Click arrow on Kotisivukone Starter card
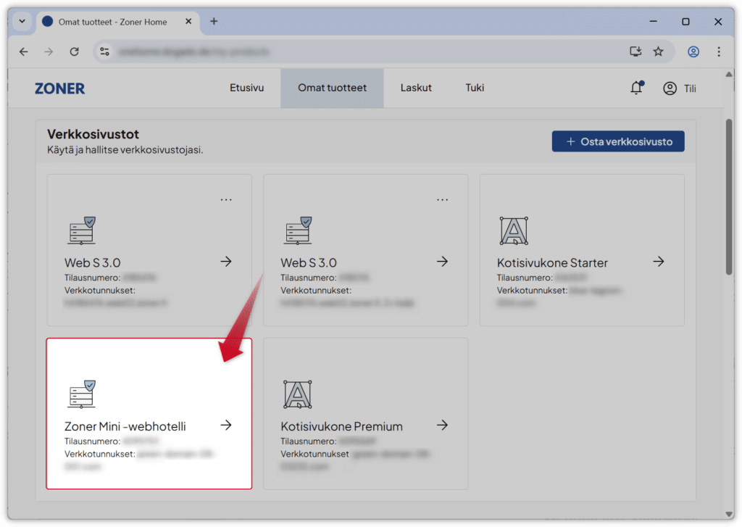This screenshot has width=742, height=527. [x=658, y=262]
